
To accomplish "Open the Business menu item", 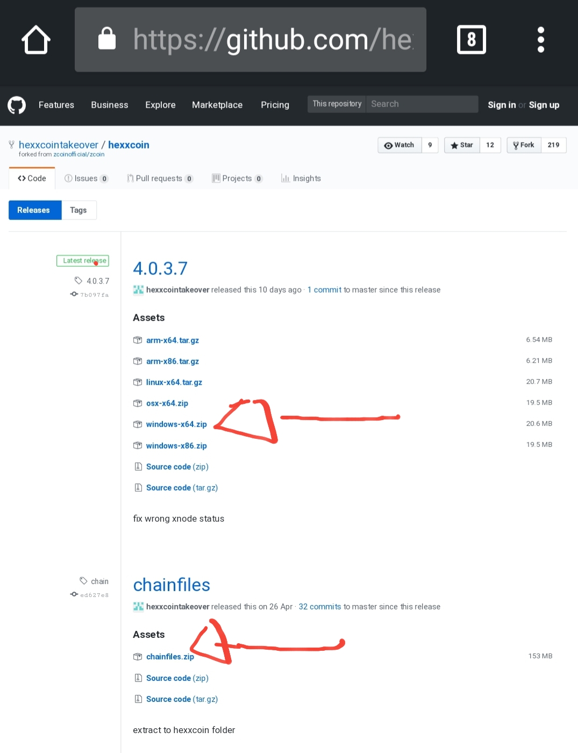I will tap(110, 105).
